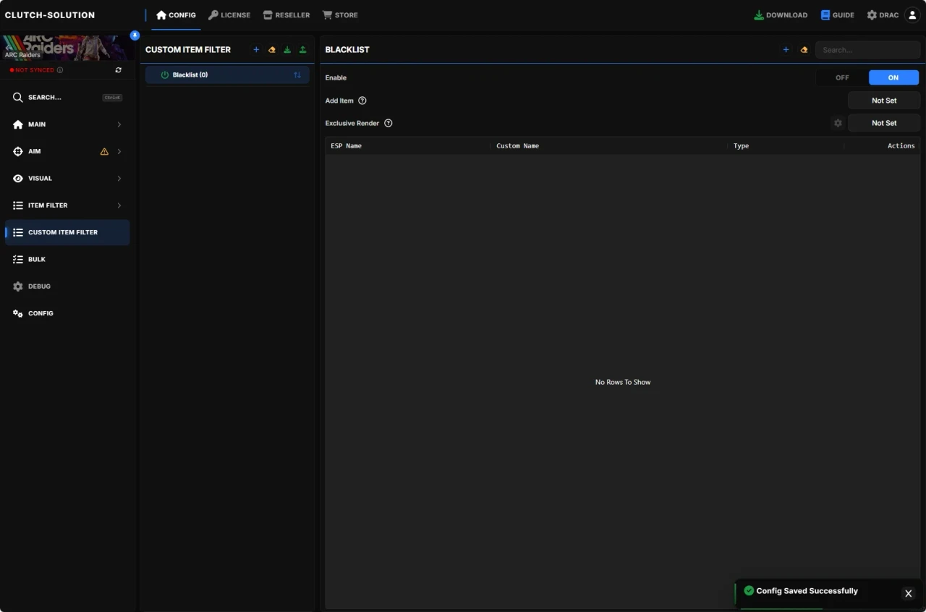The image size is (926, 612).
Task: Toggle the power icon on the Blacklist row
Action: click(164, 75)
